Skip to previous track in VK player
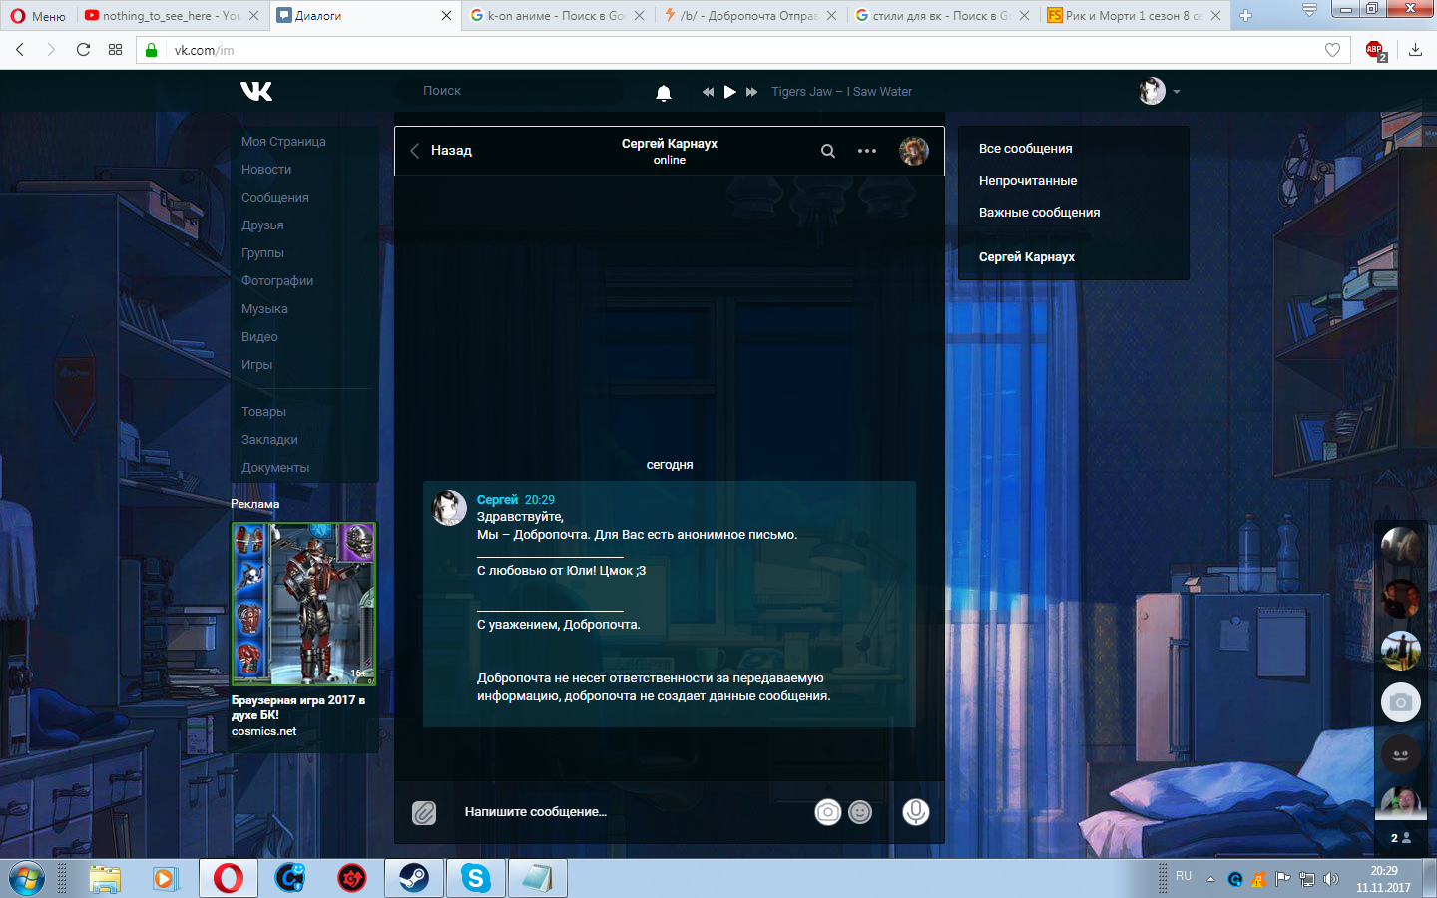The image size is (1437, 898). click(708, 92)
